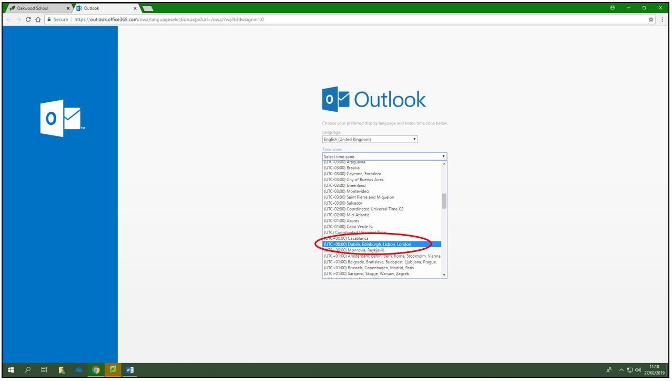
Task: Select Dublin, Edinburgh, Lisbon, London time zone
Action: (382, 244)
